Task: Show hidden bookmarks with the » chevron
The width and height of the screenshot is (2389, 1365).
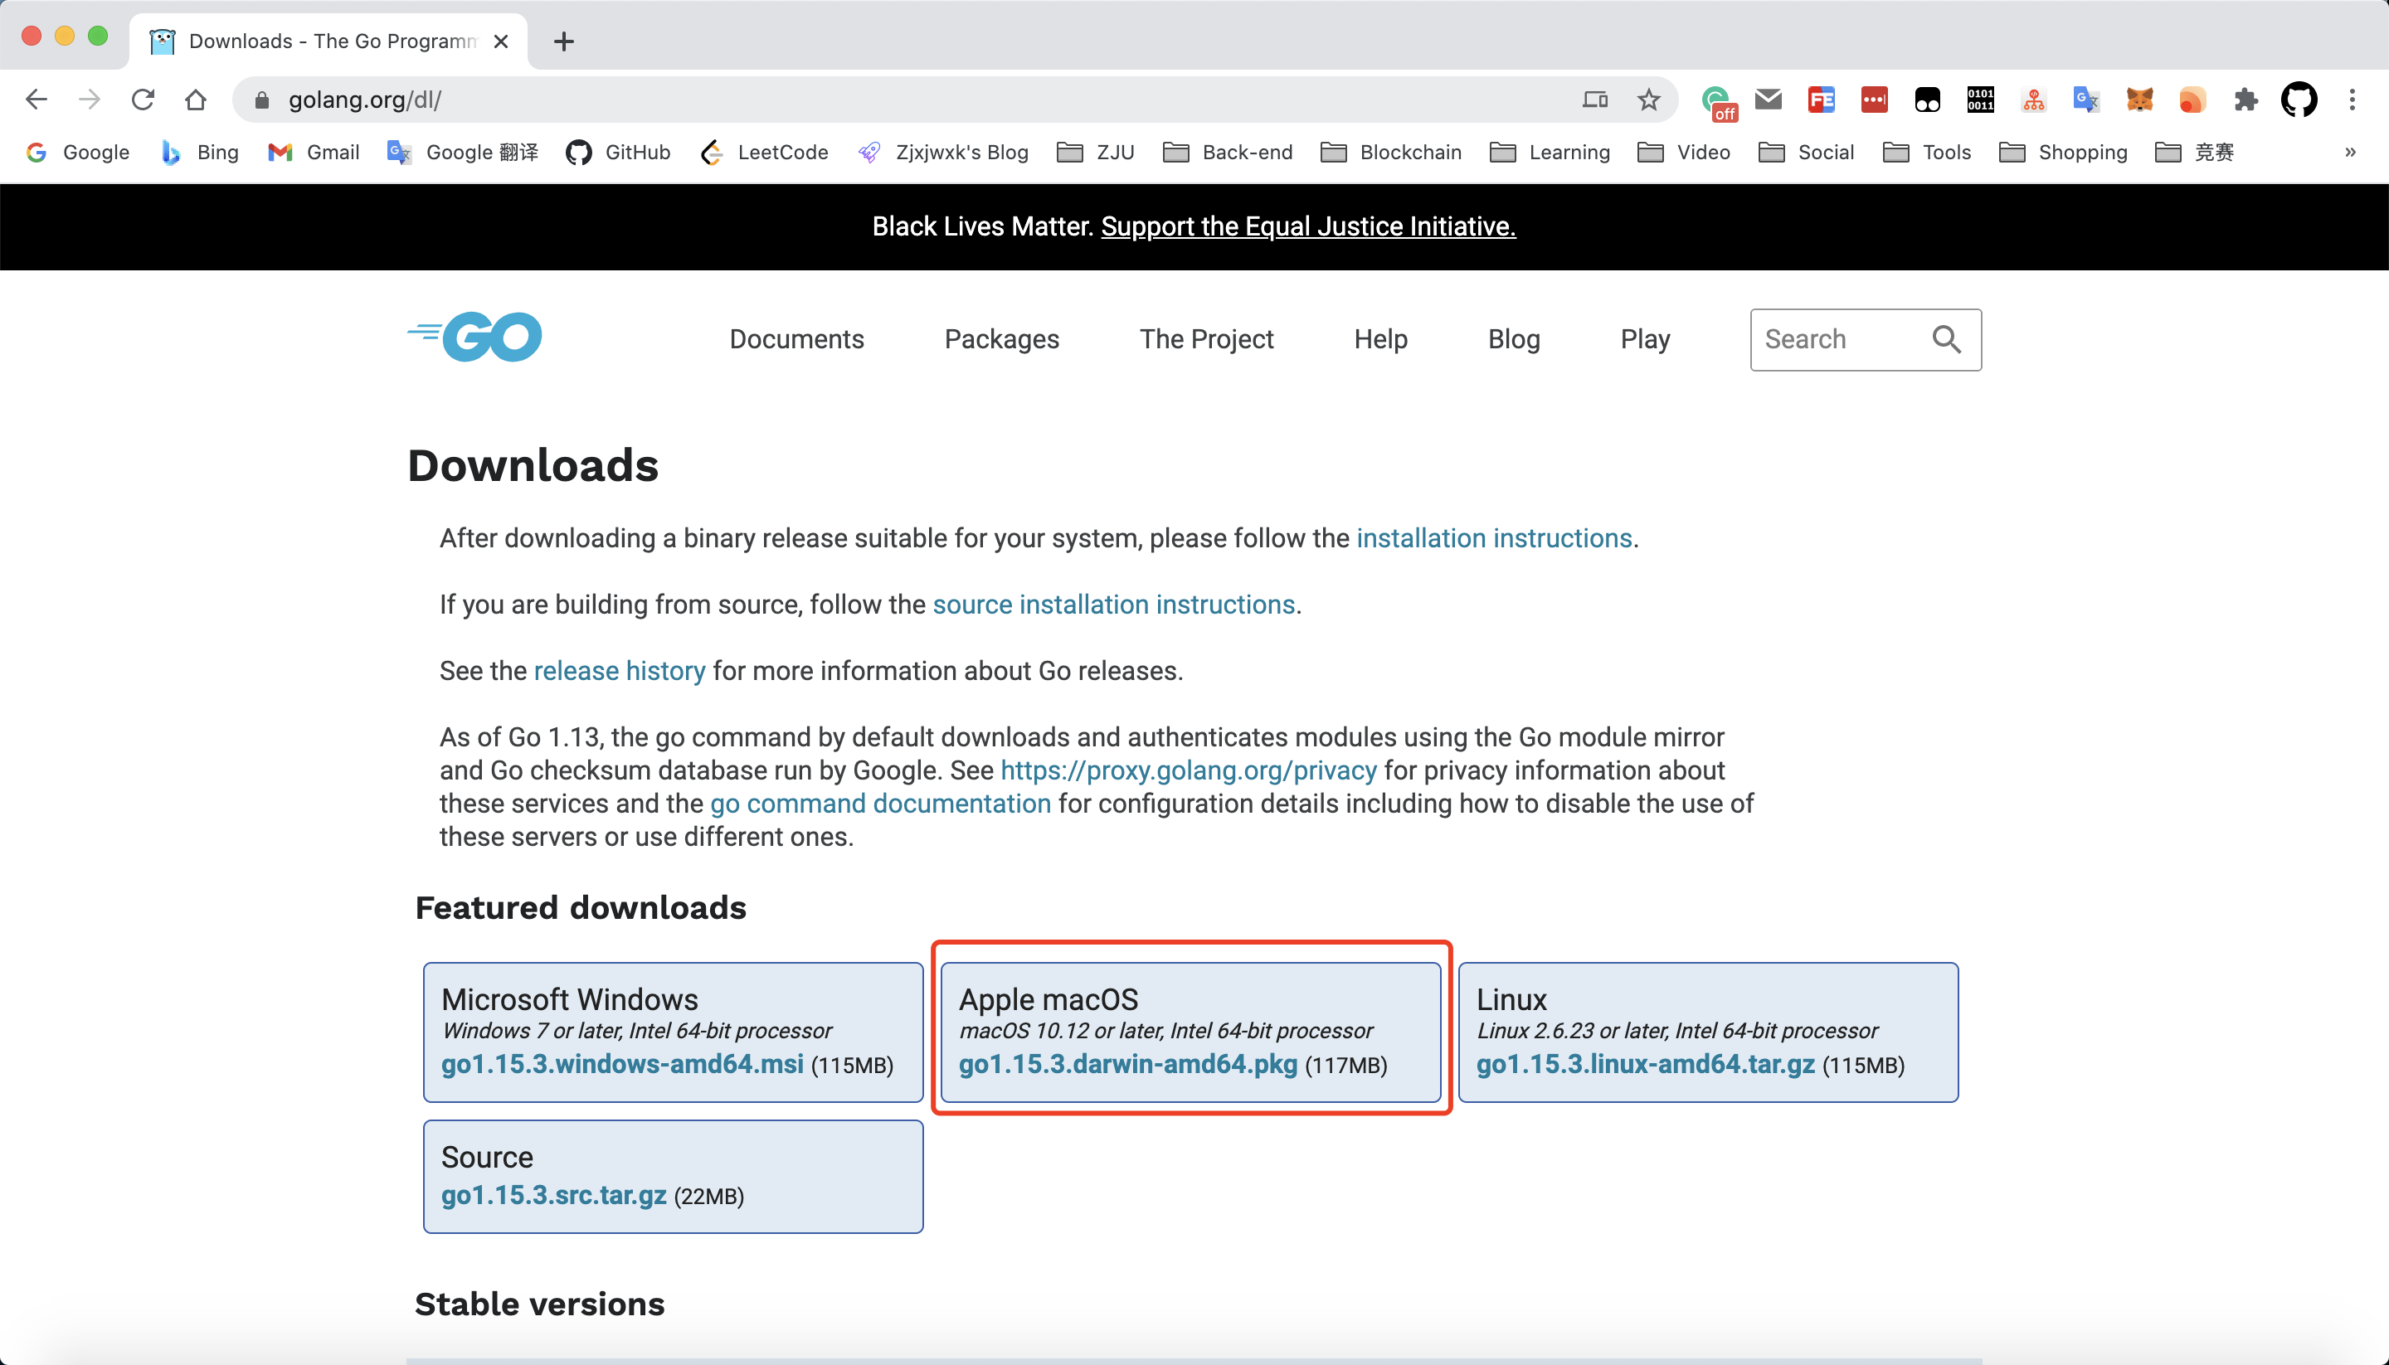Action: (2351, 152)
